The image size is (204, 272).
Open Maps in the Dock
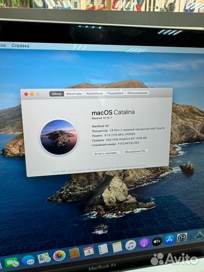44,258
